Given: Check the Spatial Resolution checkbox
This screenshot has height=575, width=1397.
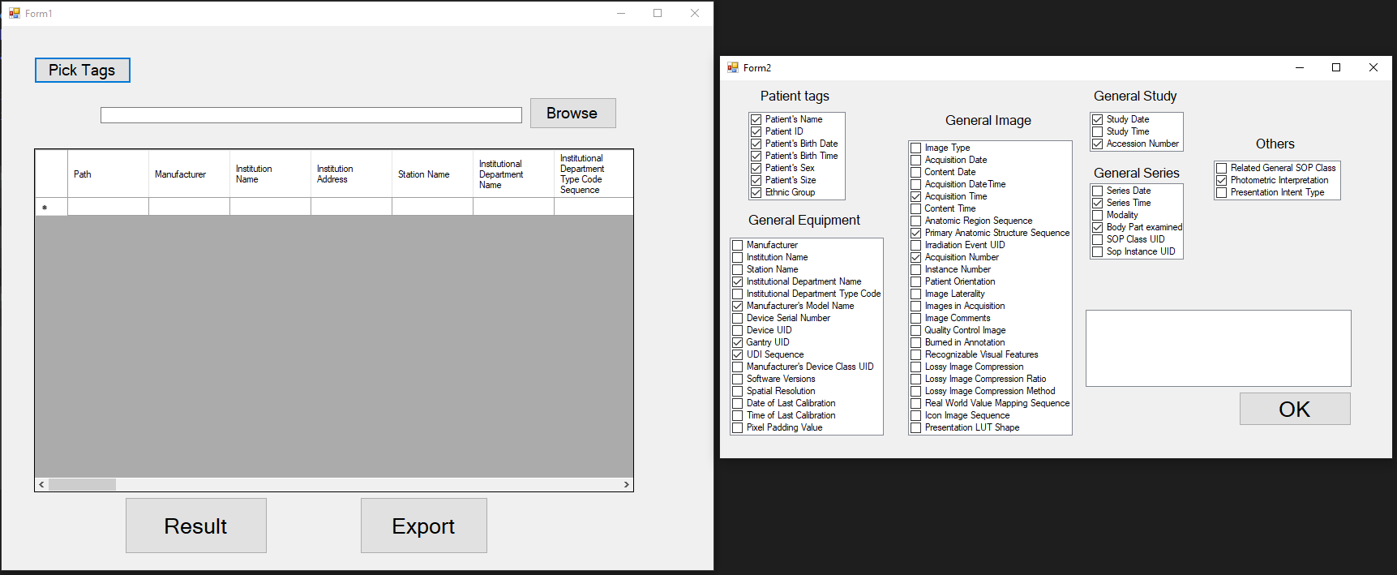Looking at the screenshot, I should click(738, 391).
